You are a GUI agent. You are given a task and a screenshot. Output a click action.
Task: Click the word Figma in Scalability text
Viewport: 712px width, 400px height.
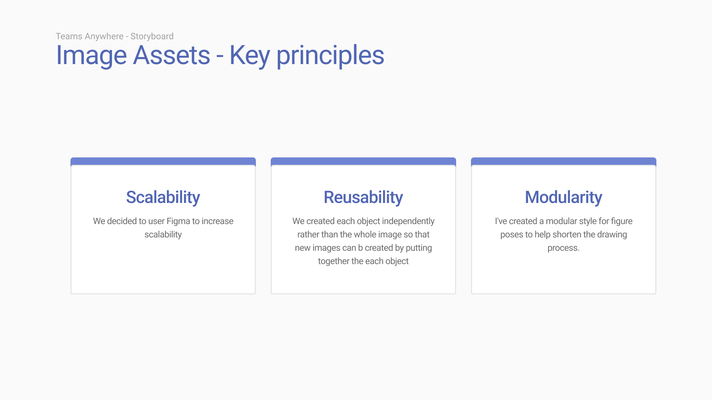pyautogui.click(x=178, y=221)
